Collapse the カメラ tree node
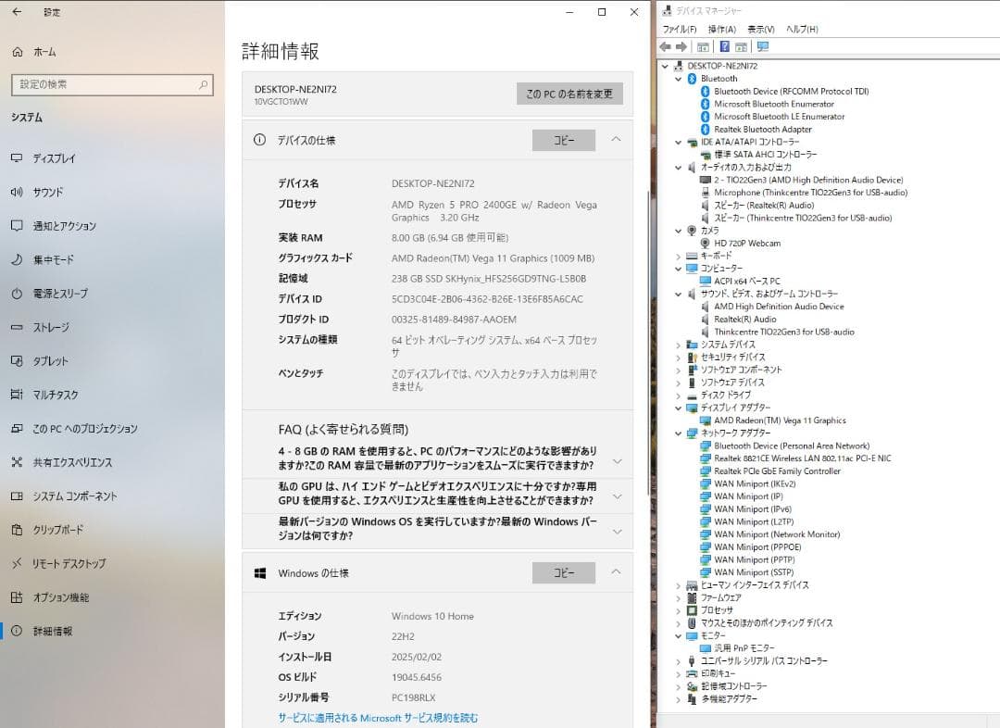Viewport: 1000px width, 728px height. [679, 231]
